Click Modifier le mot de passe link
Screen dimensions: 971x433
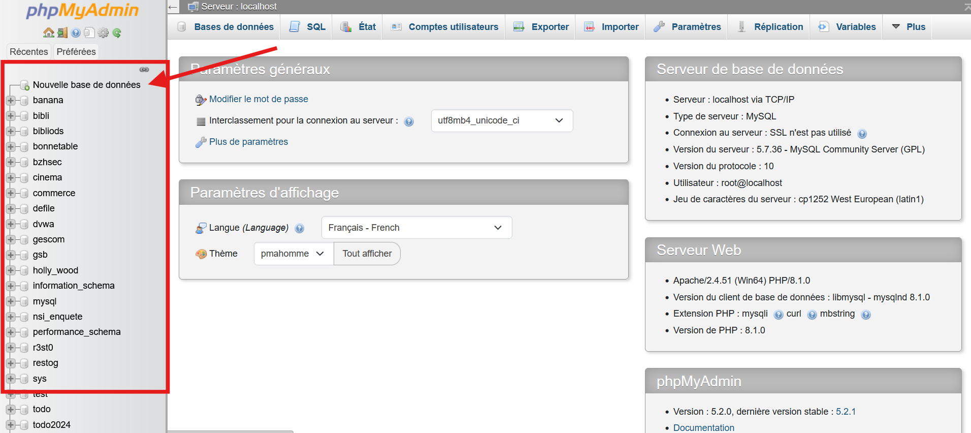[258, 99]
